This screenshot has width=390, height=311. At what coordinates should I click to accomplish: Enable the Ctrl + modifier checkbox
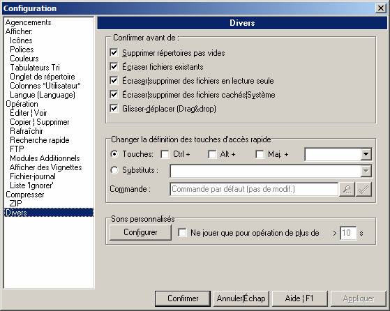tap(165, 154)
